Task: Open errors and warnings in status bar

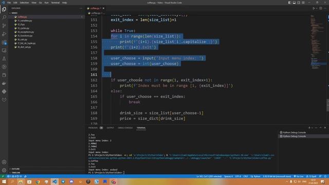Action: click(14, 176)
